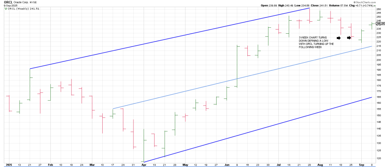
Task: Select the Feb label on date axis
Action: click(x=51, y=164)
